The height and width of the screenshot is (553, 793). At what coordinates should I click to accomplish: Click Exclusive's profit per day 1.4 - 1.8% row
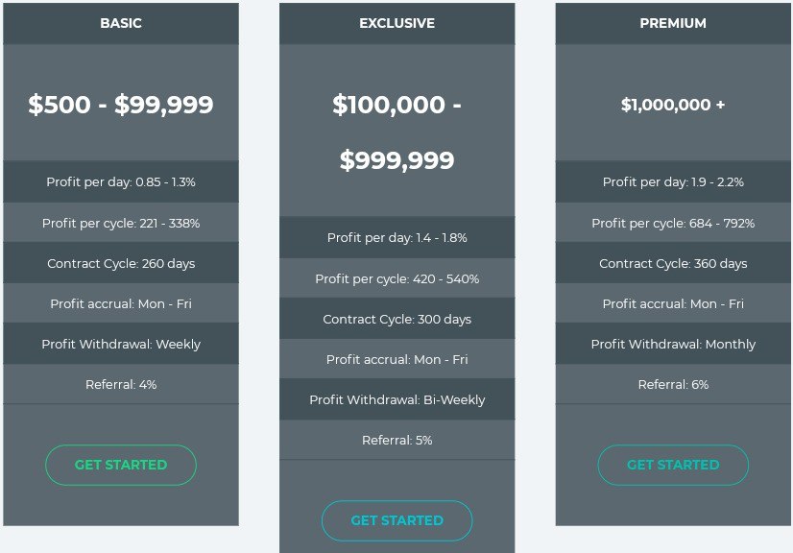coord(396,237)
